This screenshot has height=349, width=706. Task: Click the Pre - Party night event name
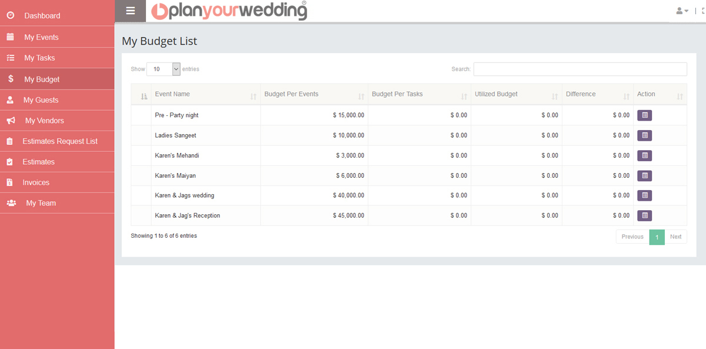176,115
